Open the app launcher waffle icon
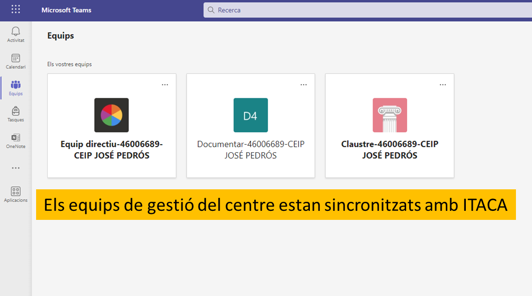532x296 pixels. tap(16, 10)
